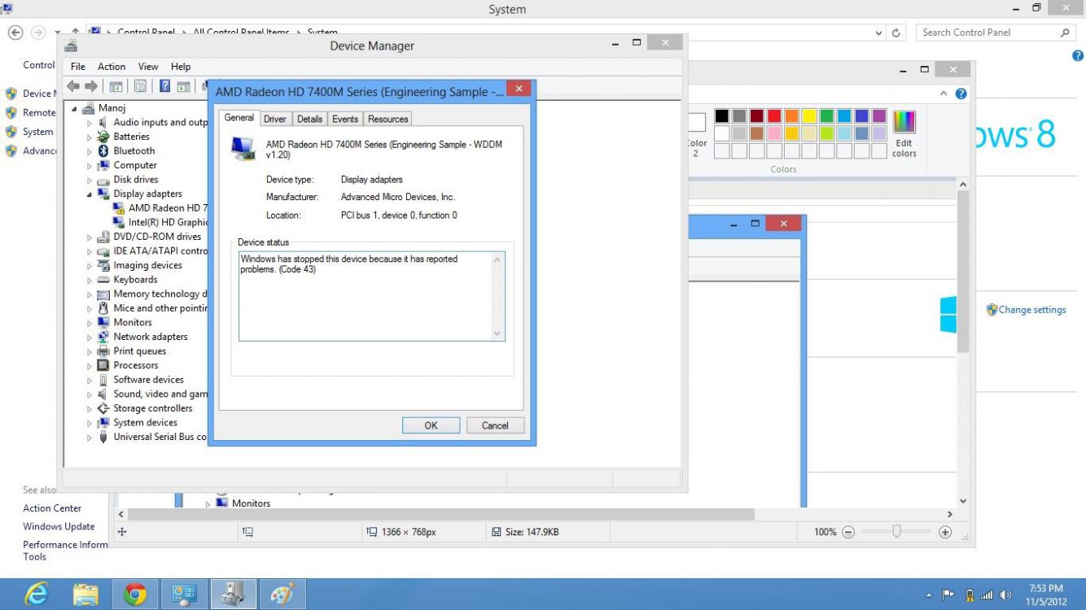The width and height of the screenshot is (1086, 610).
Task: Click the volume speaker tray icon
Action: coord(1005,595)
